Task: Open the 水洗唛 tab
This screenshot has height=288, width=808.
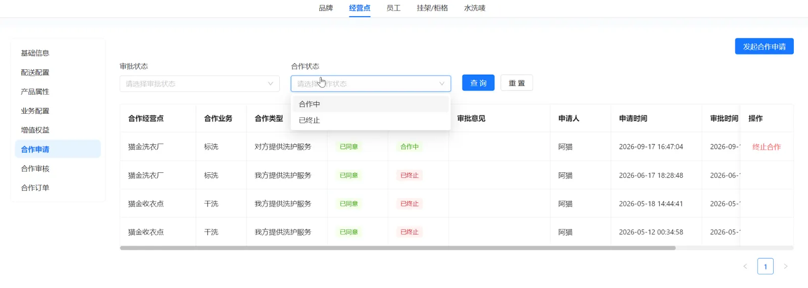Action: coord(475,8)
